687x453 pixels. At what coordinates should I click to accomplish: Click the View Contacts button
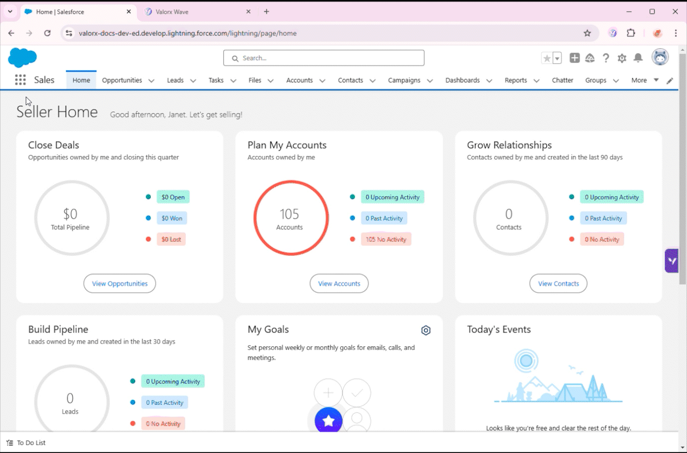558,284
